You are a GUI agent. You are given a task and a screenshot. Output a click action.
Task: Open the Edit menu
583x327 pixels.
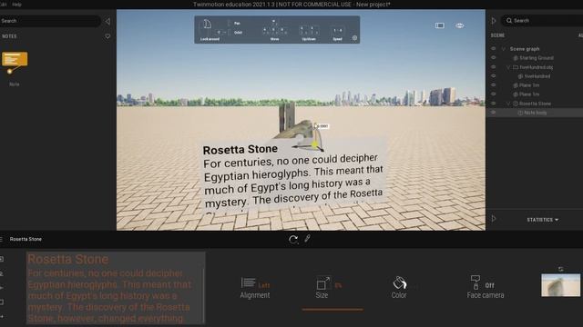tap(4, 5)
